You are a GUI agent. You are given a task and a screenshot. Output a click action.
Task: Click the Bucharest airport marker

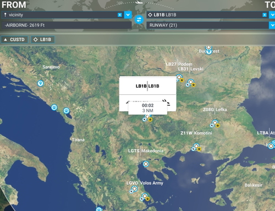coord(208,50)
